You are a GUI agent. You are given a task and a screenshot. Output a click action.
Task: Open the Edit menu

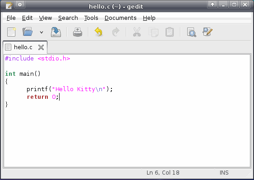click(27, 18)
